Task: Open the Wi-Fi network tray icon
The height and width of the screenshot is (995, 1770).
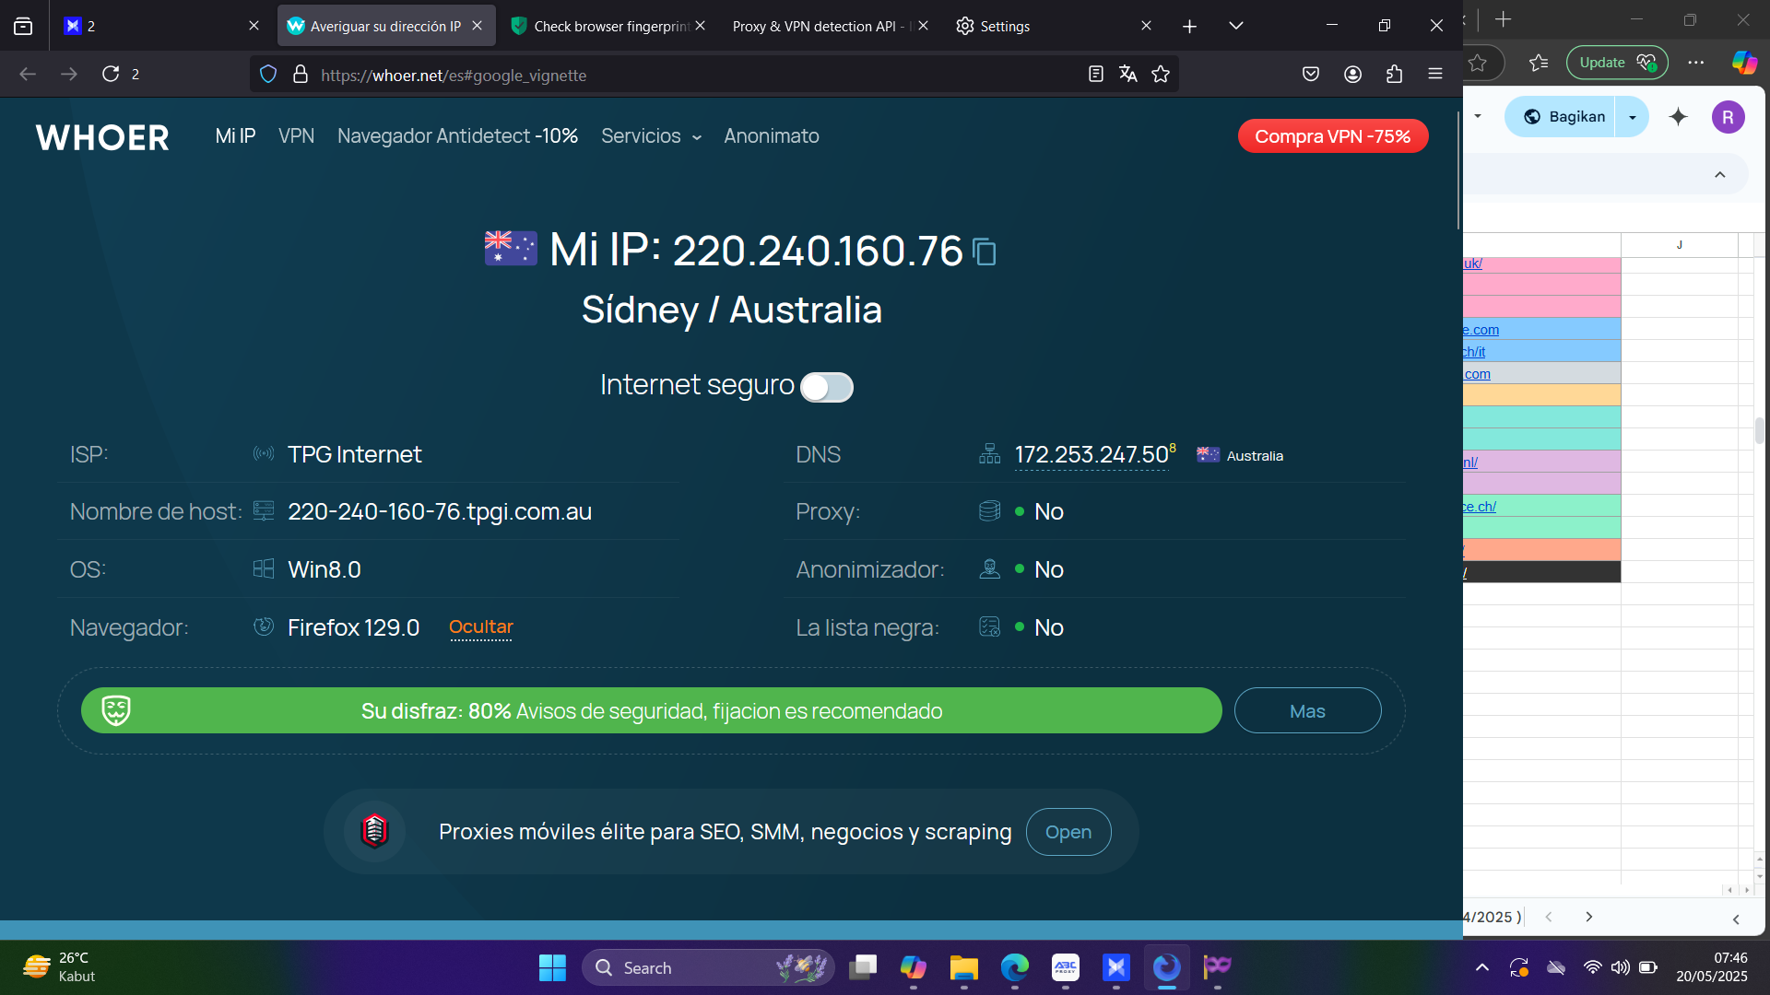Action: tap(1592, 967)
